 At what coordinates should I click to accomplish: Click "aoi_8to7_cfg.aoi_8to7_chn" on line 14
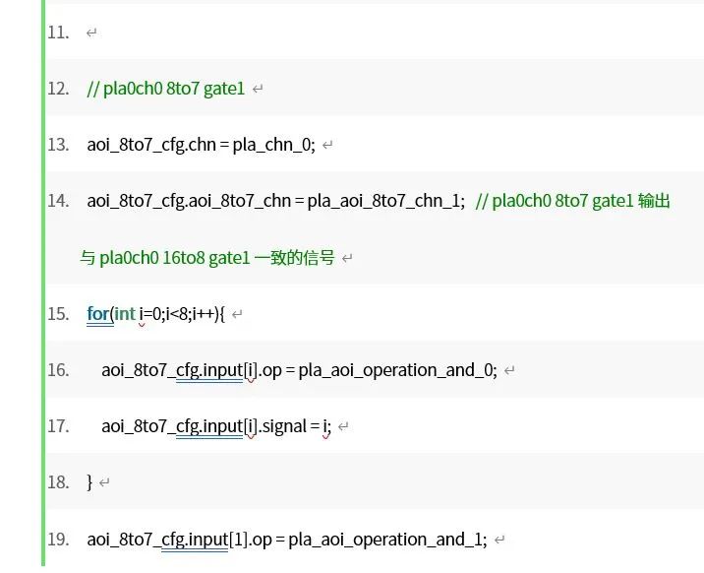click(x=189, y=201)
